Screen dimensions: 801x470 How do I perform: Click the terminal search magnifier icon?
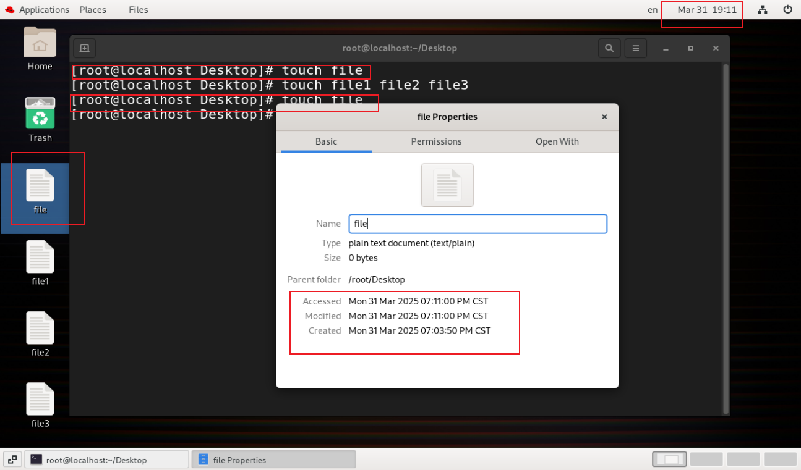609,48
